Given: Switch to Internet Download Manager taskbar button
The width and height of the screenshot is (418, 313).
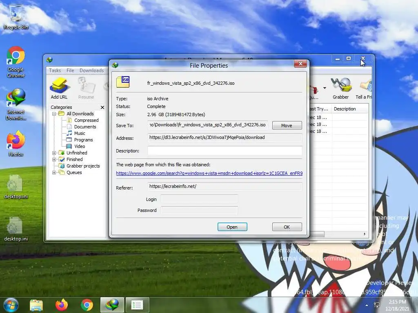Looking at the screenshot, I should pos(112,305).
